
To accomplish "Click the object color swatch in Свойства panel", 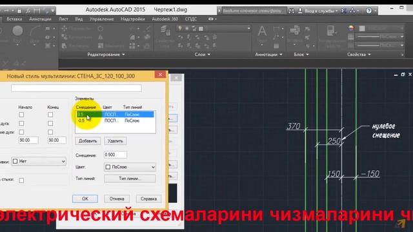I will (x=362, y=28).
